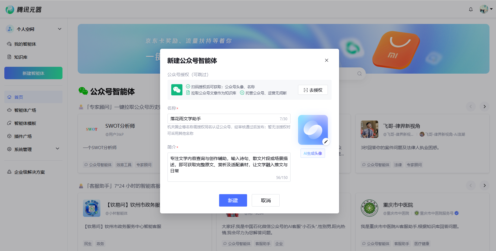Click the 民生 tag

point(88,244)
